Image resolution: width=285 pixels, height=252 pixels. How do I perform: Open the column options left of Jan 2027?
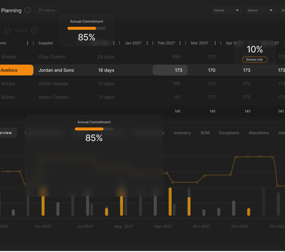point(114,43)
